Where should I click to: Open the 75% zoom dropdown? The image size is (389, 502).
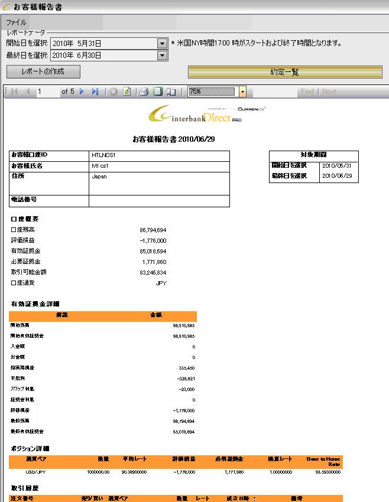(x=242, y=92)
